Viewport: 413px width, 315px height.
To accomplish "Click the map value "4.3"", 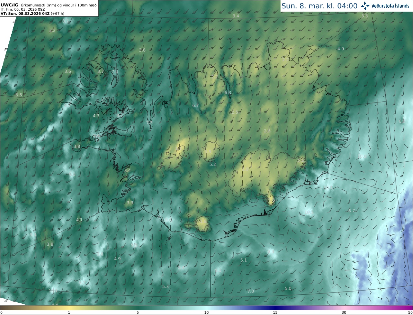I will [x=96, y=116].
